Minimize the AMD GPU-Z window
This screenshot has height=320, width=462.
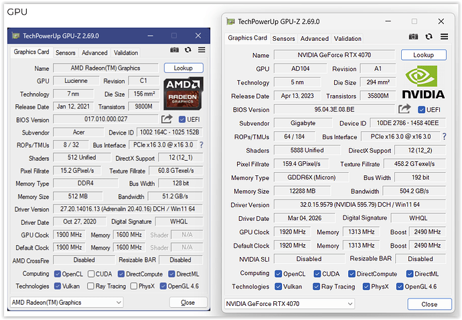[x=151, y=36]
